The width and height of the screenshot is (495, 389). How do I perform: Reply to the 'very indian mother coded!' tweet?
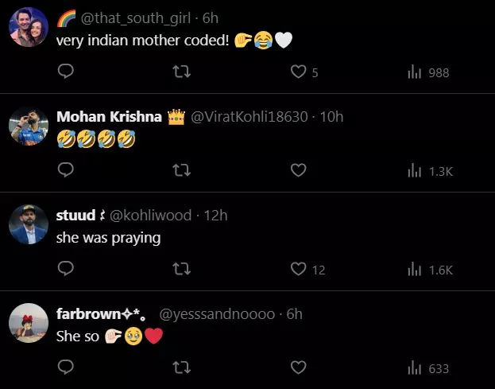(66, 71)
